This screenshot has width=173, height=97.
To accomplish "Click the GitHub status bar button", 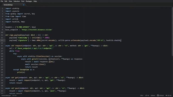I will 160,95.
